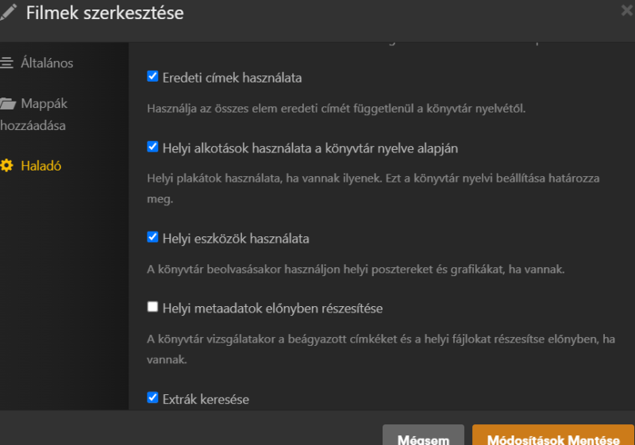Click the yellow Haladó gear icon
The height and width of the screenshot is (445, 635).
[x=6, y=166]
